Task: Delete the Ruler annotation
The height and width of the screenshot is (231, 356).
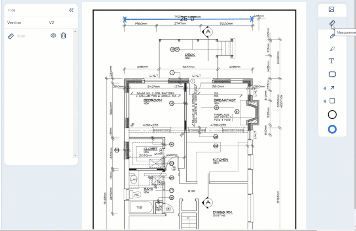Action: coord(63,36)
